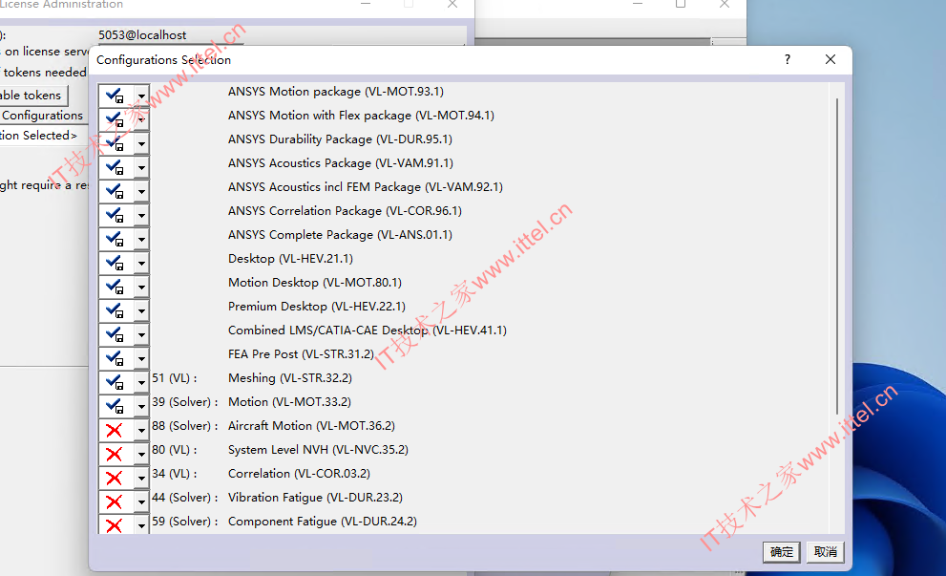Open dropdown arrow for Component Fatigue
946x576 pixels.
(141, 523)
